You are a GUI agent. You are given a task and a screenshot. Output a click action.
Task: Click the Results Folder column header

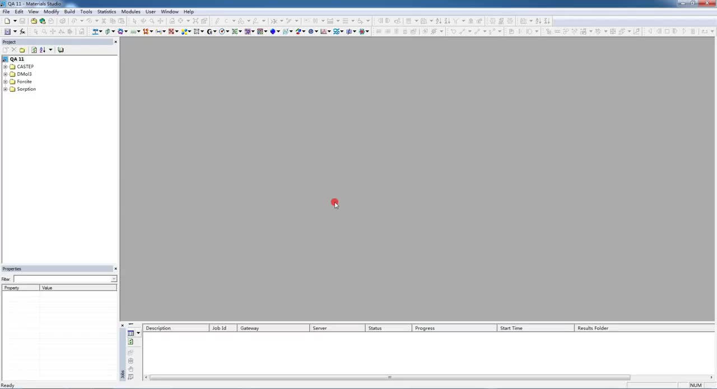pyautogui.click(x=644, y=328)
